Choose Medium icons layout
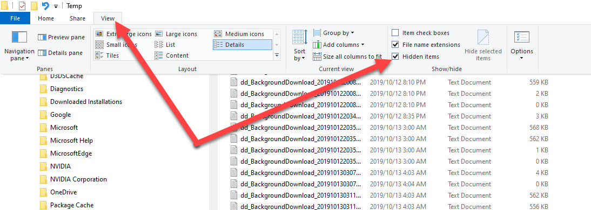 [239, 34]
